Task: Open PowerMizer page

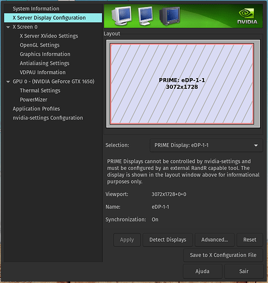Action: 33,100
